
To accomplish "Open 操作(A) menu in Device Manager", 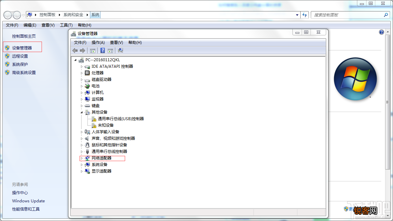I will tap(98, 43).
